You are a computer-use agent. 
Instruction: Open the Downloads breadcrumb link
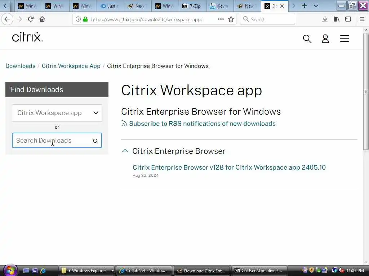[21, 66]
